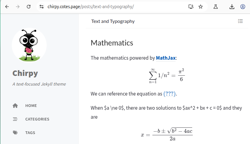The height and width of the screenshot is (144, 250).
Task: Open the TAGS sidebar tab
Action: pyautogui.click(x=30, y=133)
